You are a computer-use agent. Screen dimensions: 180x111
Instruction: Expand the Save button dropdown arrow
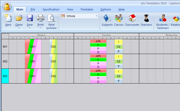30,28
